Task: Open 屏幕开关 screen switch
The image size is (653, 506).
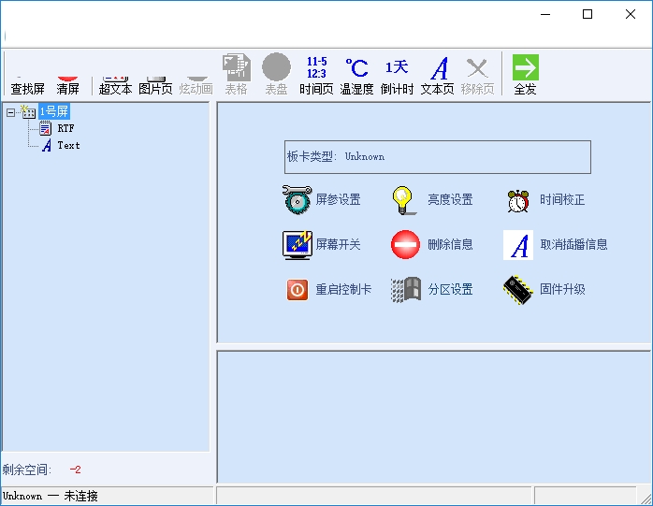Action: (321, 244)
